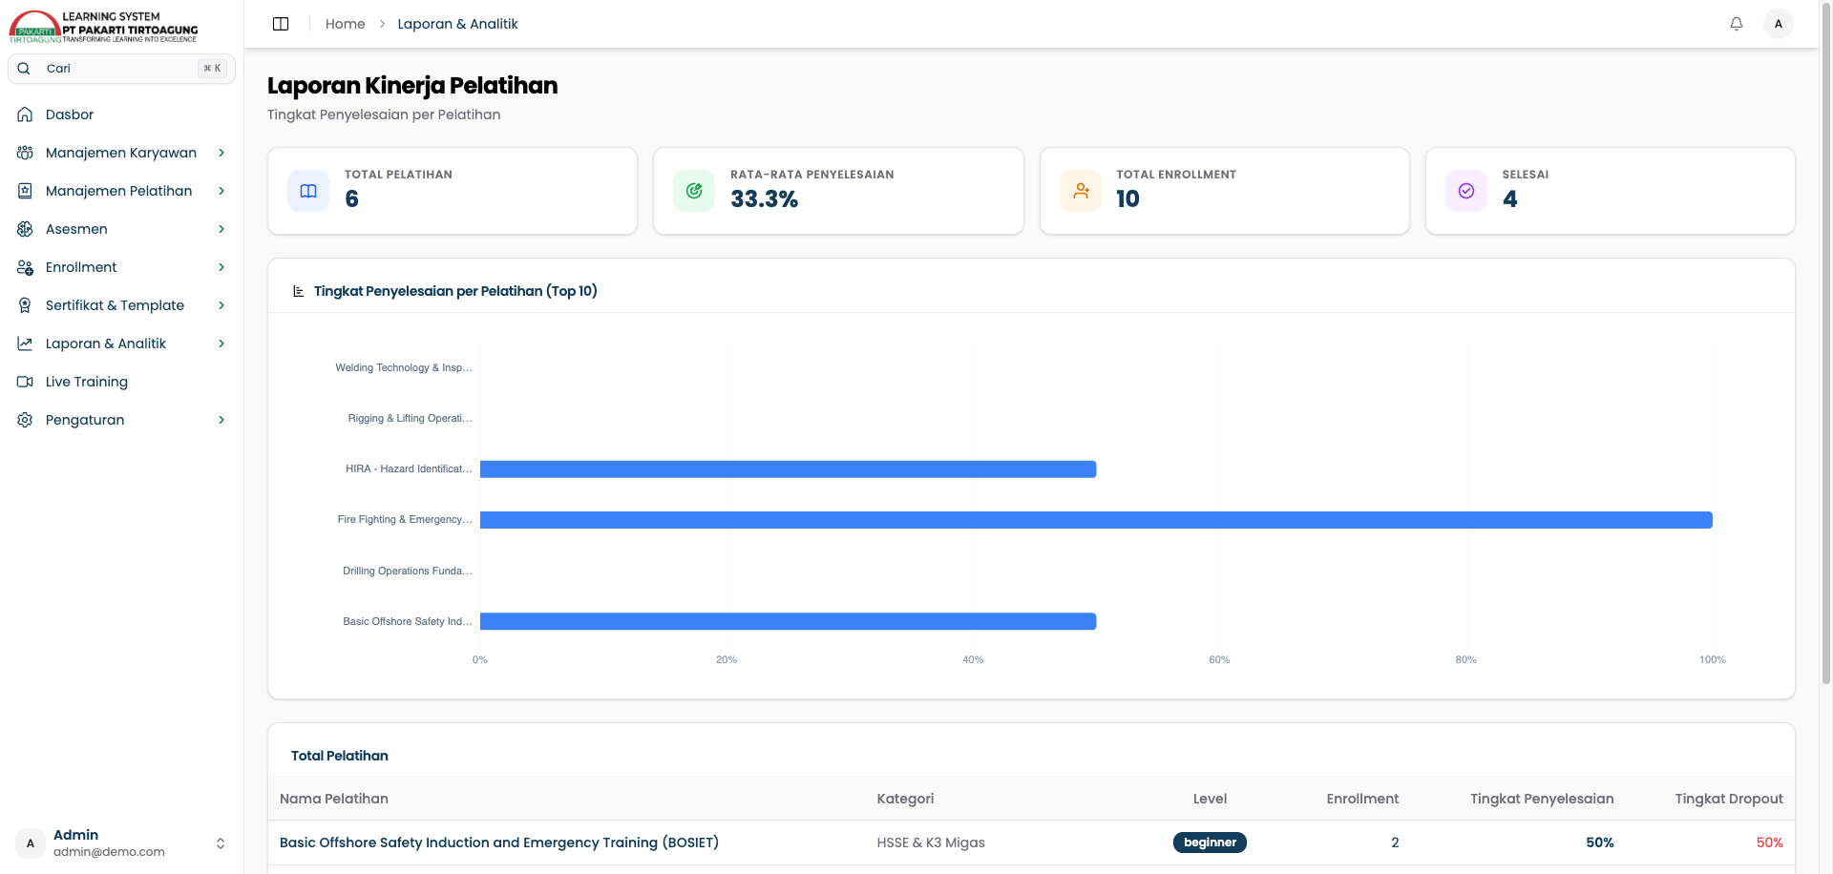Click the Pengaturan gear icon
The width and height of the screenshot is (1833, 874).
click(x=25, y=420)
